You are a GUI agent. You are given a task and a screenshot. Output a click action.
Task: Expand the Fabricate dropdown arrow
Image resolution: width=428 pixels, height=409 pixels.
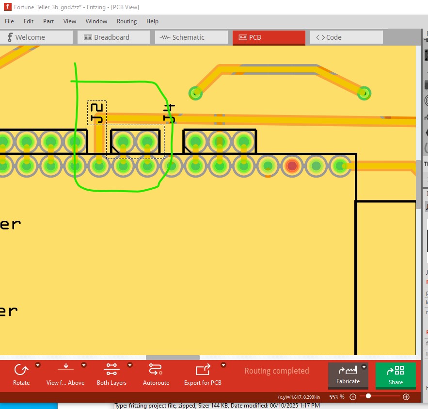[x=364, y=367]
